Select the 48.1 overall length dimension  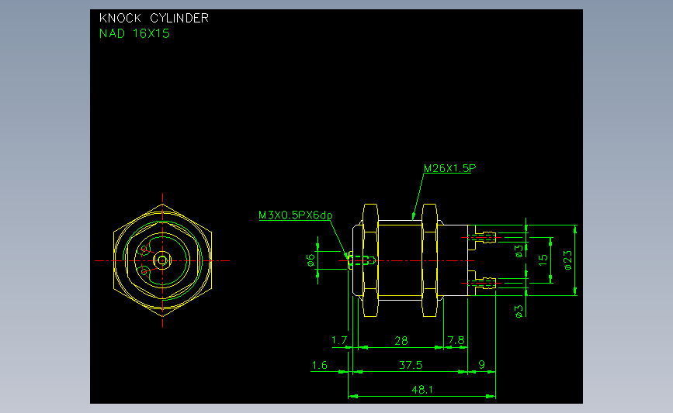pyautogui.click(x=422, y=390)
